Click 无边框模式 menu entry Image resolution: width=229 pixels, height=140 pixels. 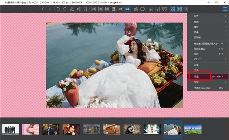pyautogui.click(x=208, y=49)
